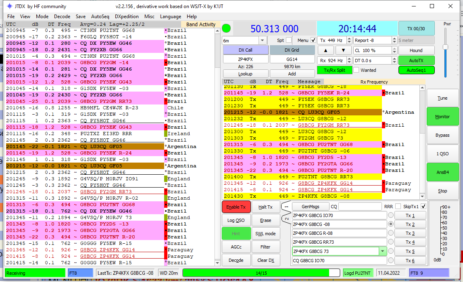The height and width of the screenshot is (282, 463).
Task: Click the Band Activity vertical scrollbar
Action: (x=217, y=146)
